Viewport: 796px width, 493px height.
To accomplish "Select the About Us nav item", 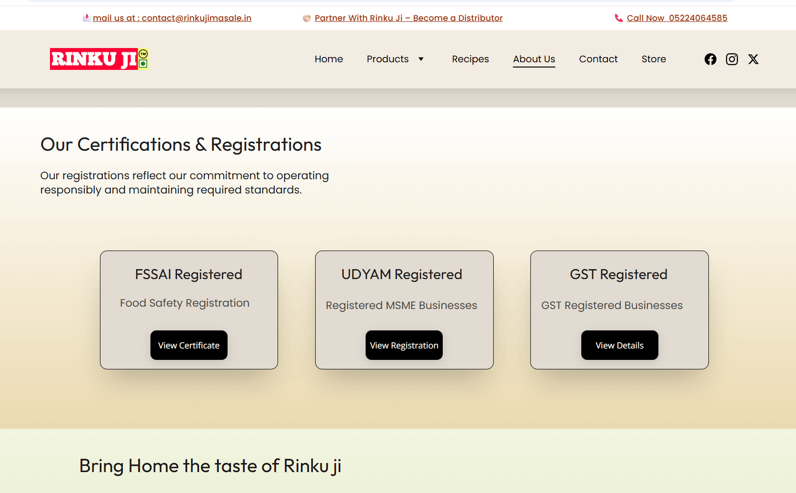I will [534, 59].
